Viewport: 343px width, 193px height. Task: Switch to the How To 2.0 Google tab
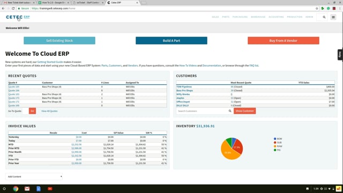(x=53, y=3)
